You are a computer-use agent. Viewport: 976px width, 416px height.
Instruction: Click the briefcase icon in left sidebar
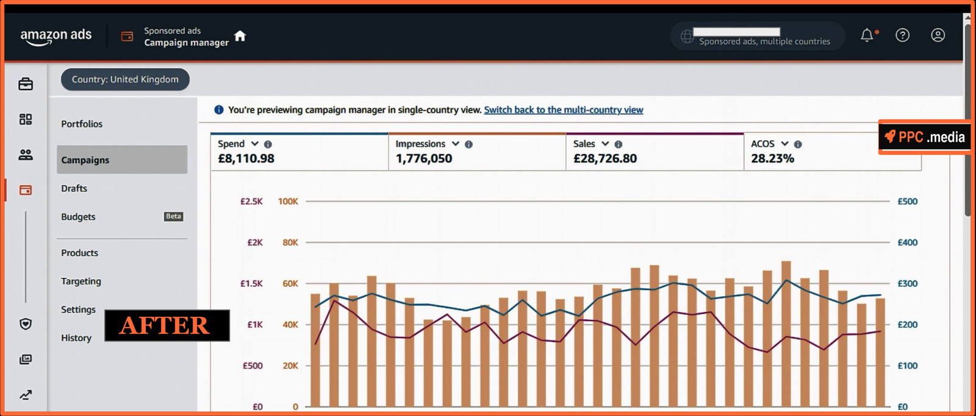click(x=26, y=84)
